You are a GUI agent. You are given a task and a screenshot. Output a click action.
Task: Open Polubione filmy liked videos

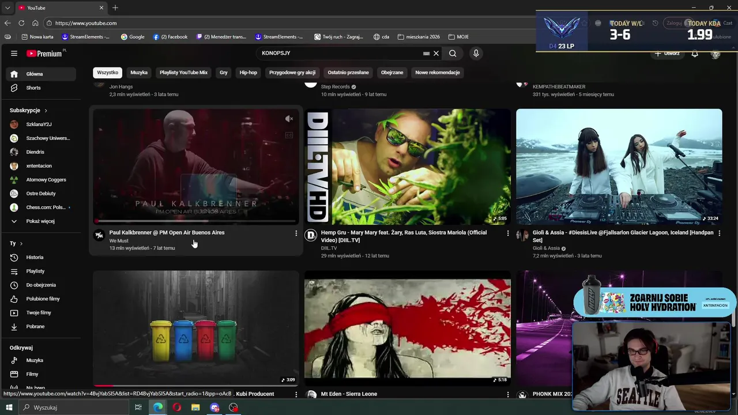point(41,299)
